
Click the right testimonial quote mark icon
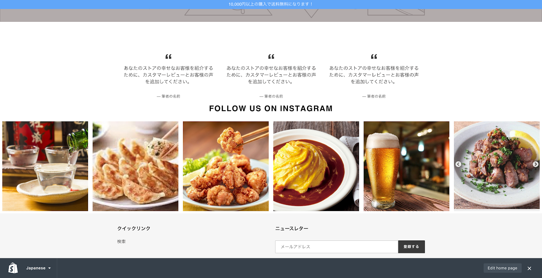[374, 56]
